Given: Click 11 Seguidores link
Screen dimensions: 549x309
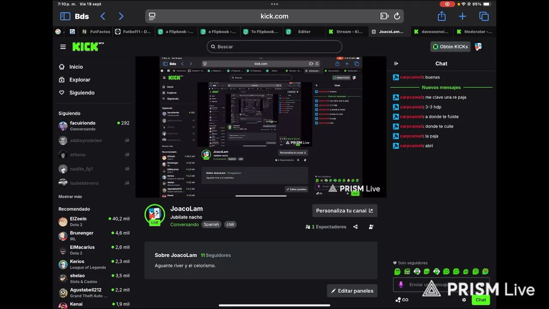Looking at the screenshot, I should (216, 255).
